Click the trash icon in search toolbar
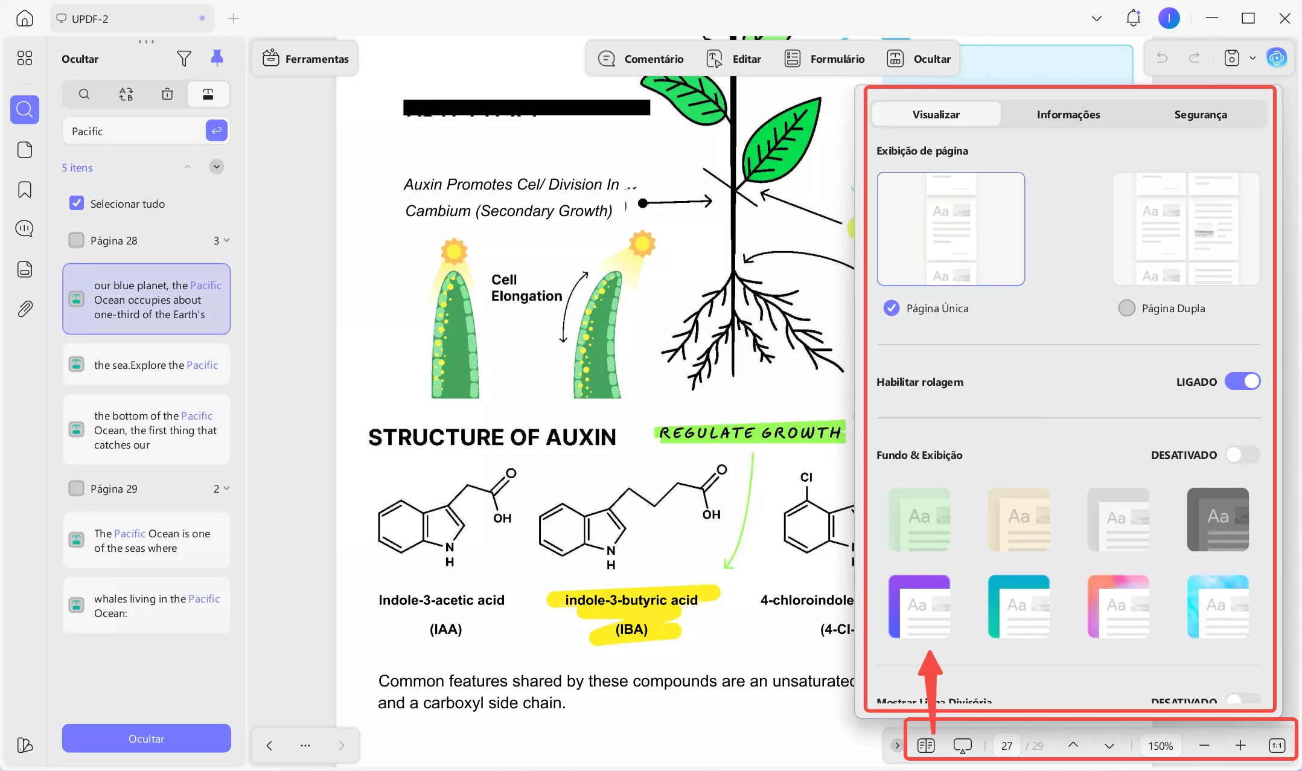 167,94
